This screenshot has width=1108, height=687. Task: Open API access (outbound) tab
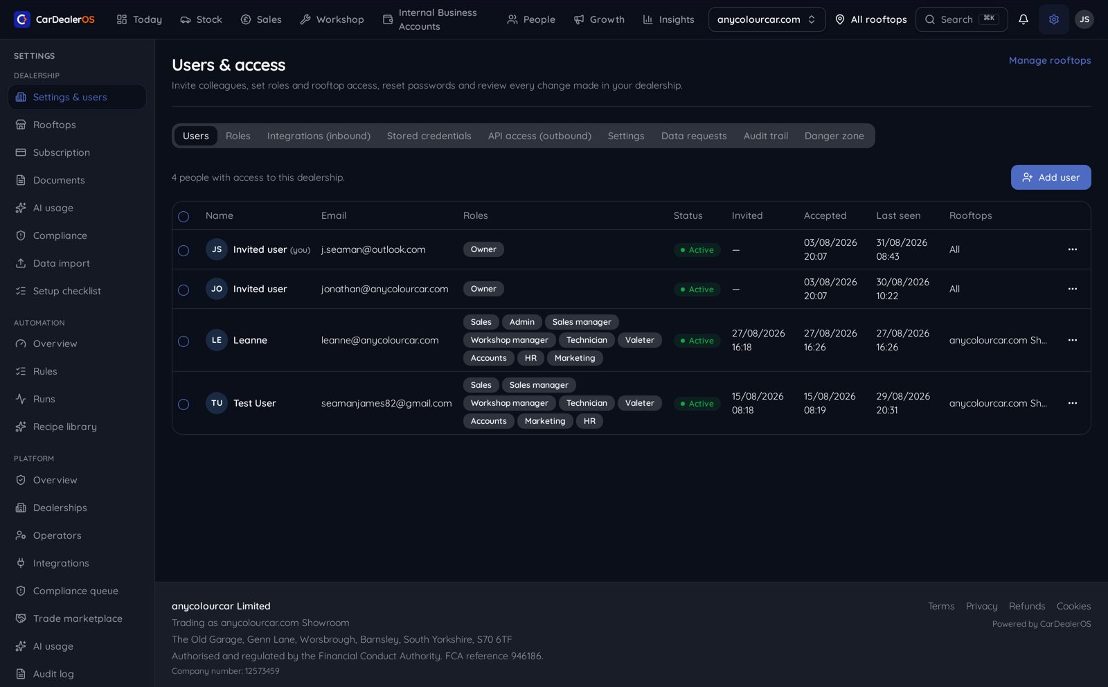click(x=539, y=136)
